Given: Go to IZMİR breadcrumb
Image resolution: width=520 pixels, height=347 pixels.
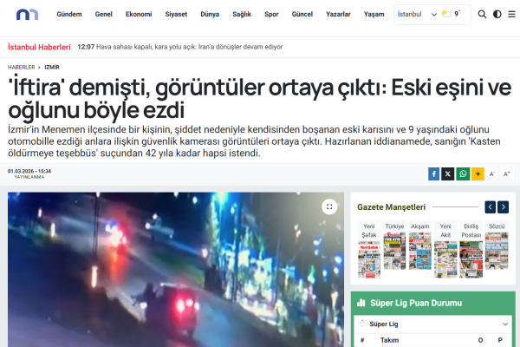Looking at the screenshot, I should pyautogui.click(x=52, y=67).
